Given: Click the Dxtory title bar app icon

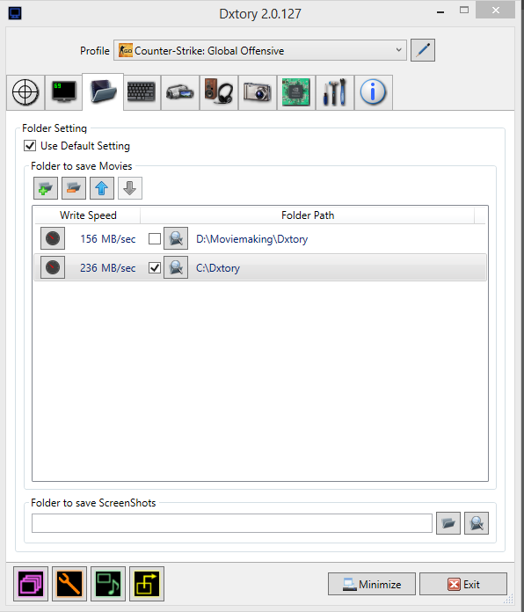Looking at the screenshot, I should 15,13.
